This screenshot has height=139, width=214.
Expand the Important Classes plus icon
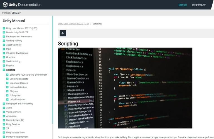click(7, 83)
